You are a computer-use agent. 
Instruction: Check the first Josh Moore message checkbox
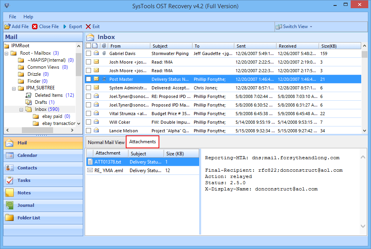(89, 62)
